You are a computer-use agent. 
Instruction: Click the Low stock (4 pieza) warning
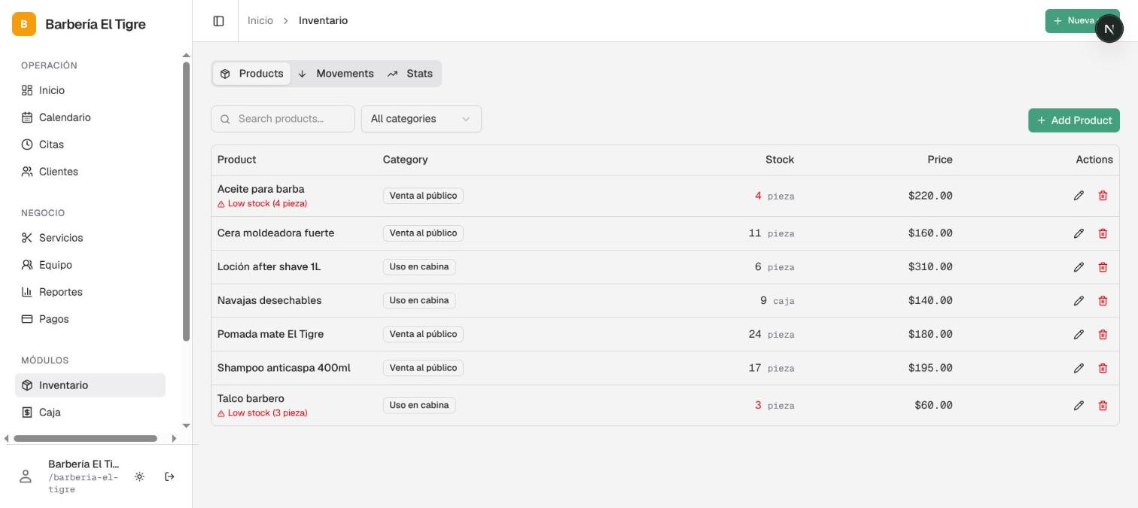(263, 204)
